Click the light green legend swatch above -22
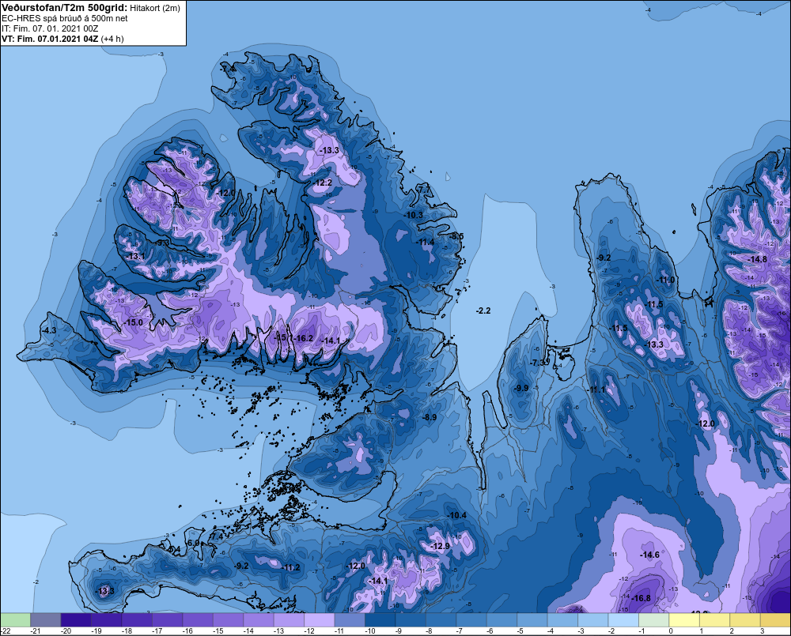 pos(15,620)
